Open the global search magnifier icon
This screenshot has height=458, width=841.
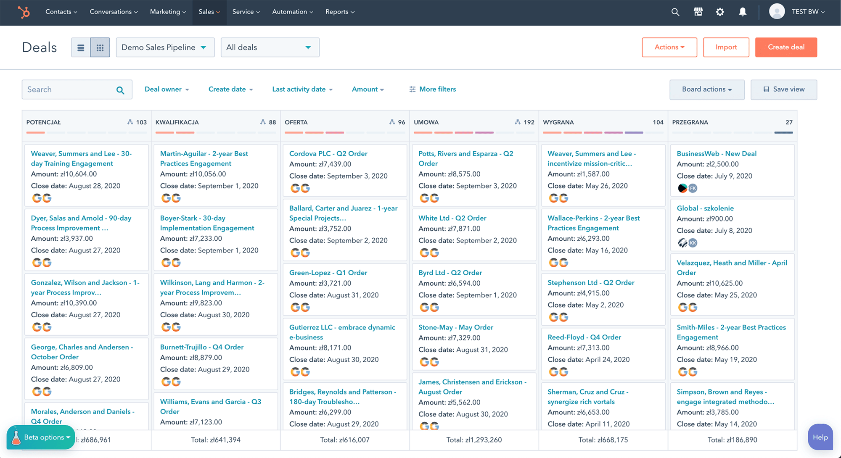675,12
